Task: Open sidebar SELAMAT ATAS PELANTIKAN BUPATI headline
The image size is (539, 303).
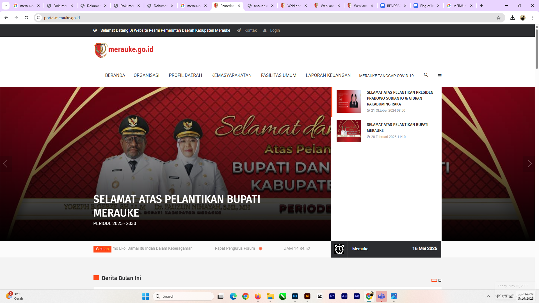Action: coord(398,127)
